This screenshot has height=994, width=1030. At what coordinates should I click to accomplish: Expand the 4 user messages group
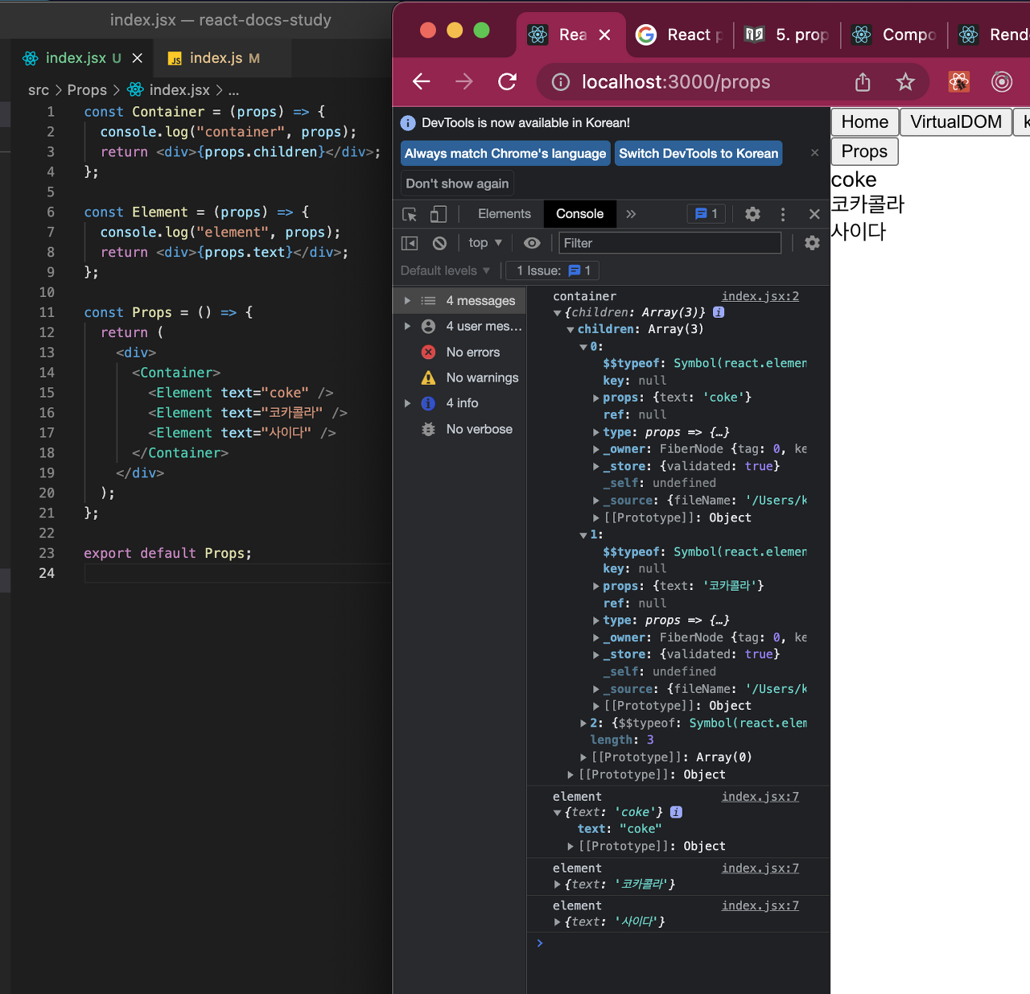(407, 326)
